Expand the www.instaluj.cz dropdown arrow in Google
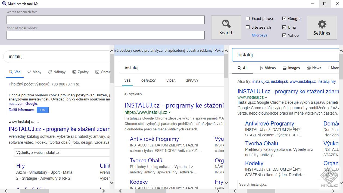 pyautogui.click(x=38, y=122)
